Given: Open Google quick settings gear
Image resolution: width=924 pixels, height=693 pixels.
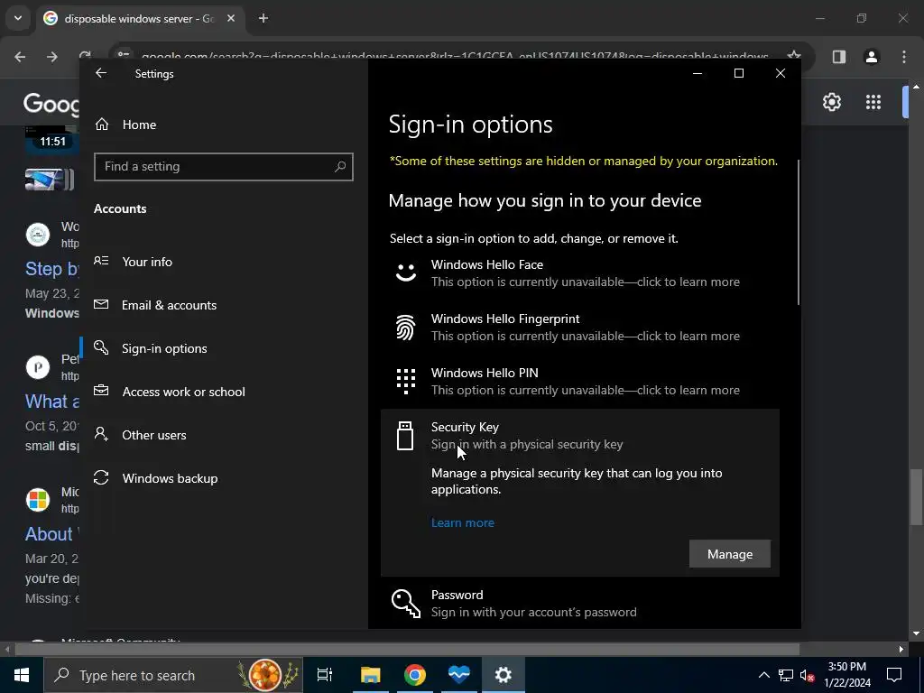Looking at the screenshot, I should 831,102.
